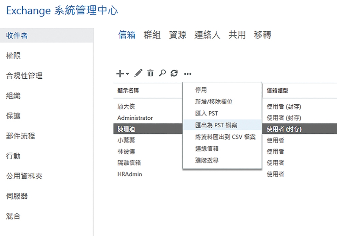Go to the 共用 tab
This screenshot has height=236, width=337.
click(x=237, y=35)
